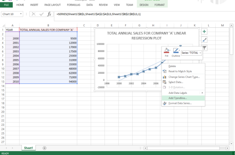Open the Chart Filters funnel button
Image resolution: width=235 pixels, height=155 pixels.
point(204,48)
